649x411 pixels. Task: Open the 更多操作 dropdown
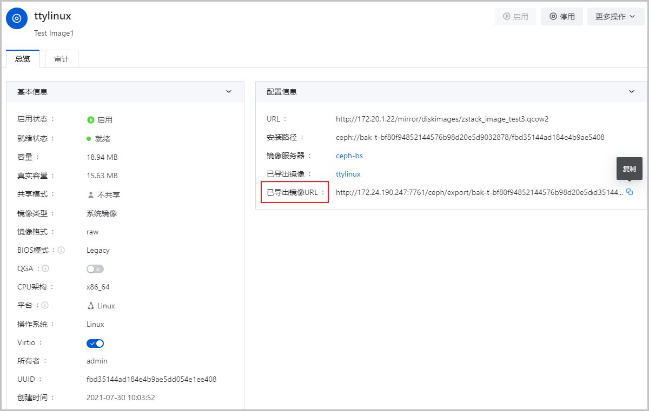pyautogui.click(x=615, y=17)
